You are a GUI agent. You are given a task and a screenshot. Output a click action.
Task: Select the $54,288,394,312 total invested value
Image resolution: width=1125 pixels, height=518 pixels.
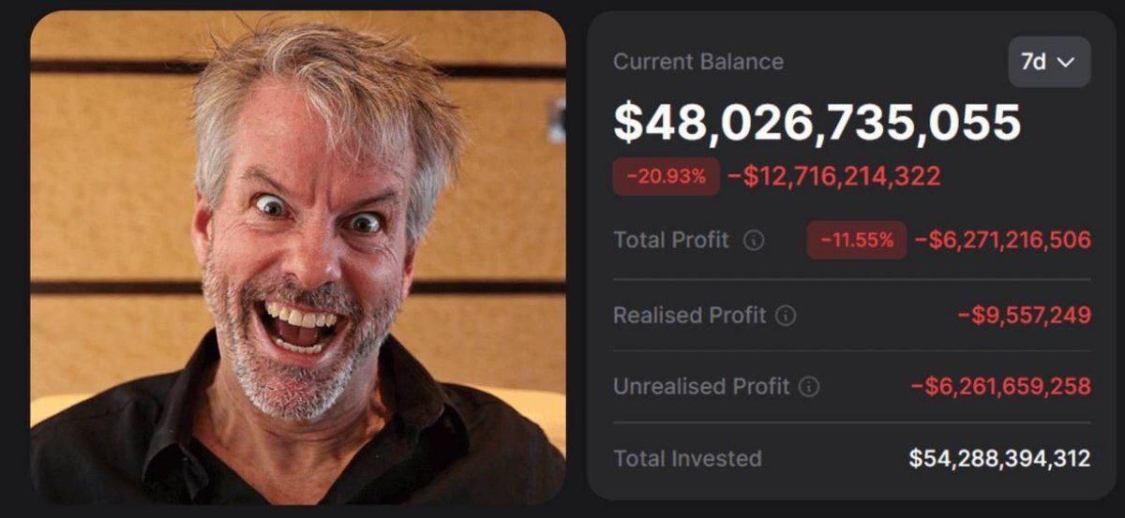1000,459
